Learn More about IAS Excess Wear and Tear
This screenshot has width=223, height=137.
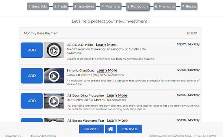point(117,121)
